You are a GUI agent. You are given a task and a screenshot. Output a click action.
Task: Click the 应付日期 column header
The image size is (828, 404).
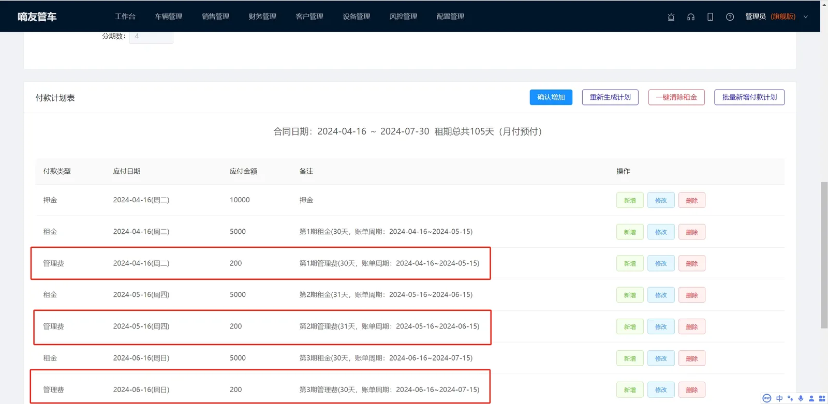pos(127,171)
